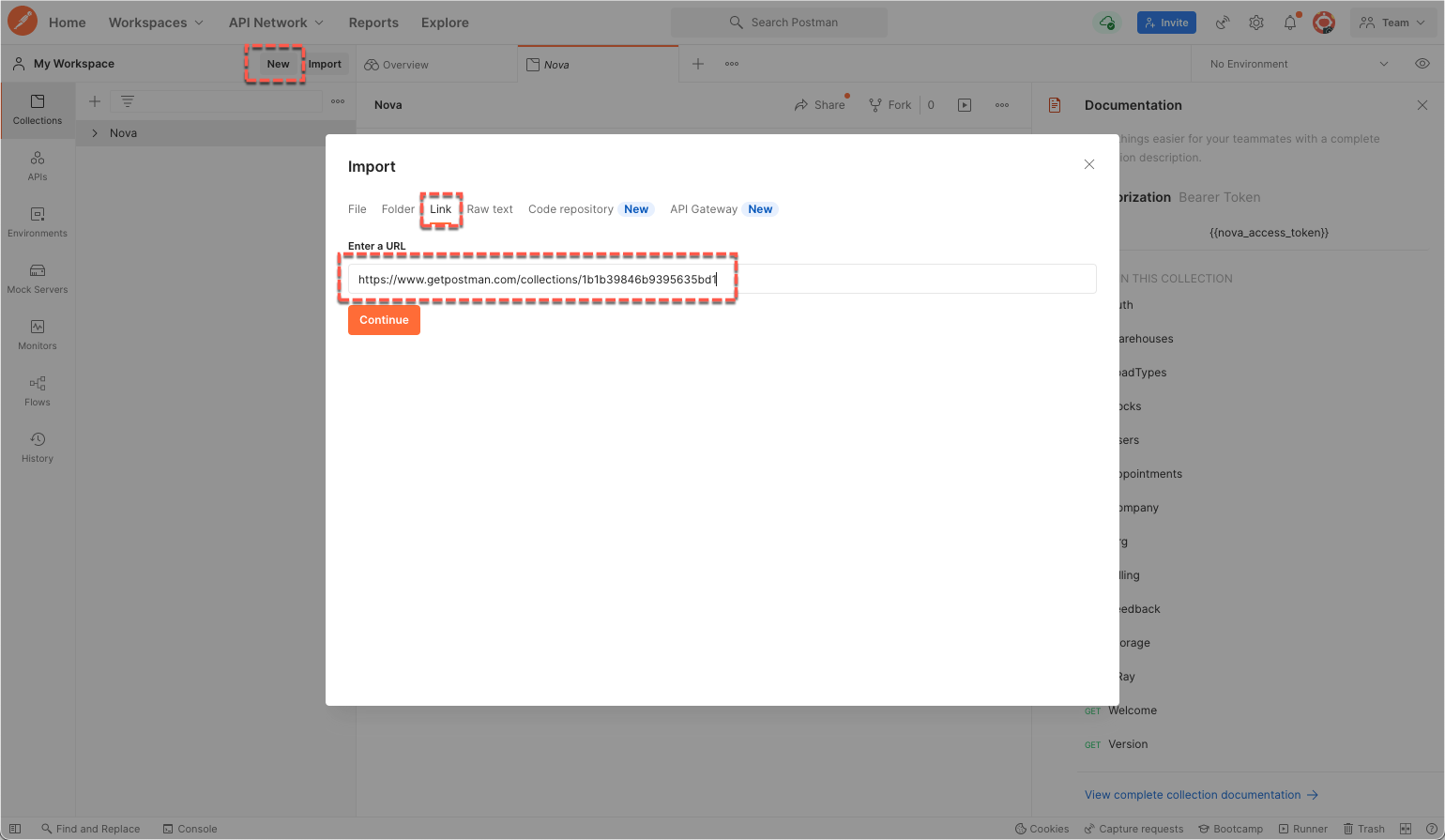Click the filter icon in collections search
The width and height of the screenshot is (1445, 840).
[x=128, y=101]
